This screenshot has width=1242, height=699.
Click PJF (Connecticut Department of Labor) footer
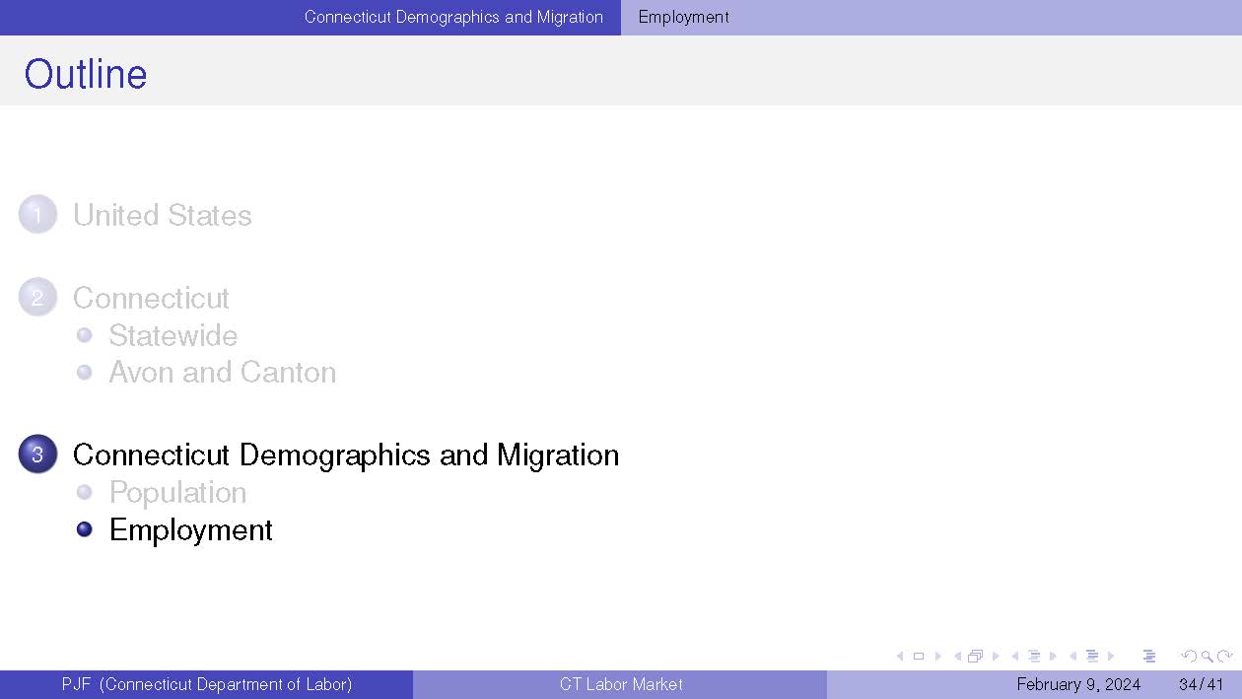tap(206, 684)
